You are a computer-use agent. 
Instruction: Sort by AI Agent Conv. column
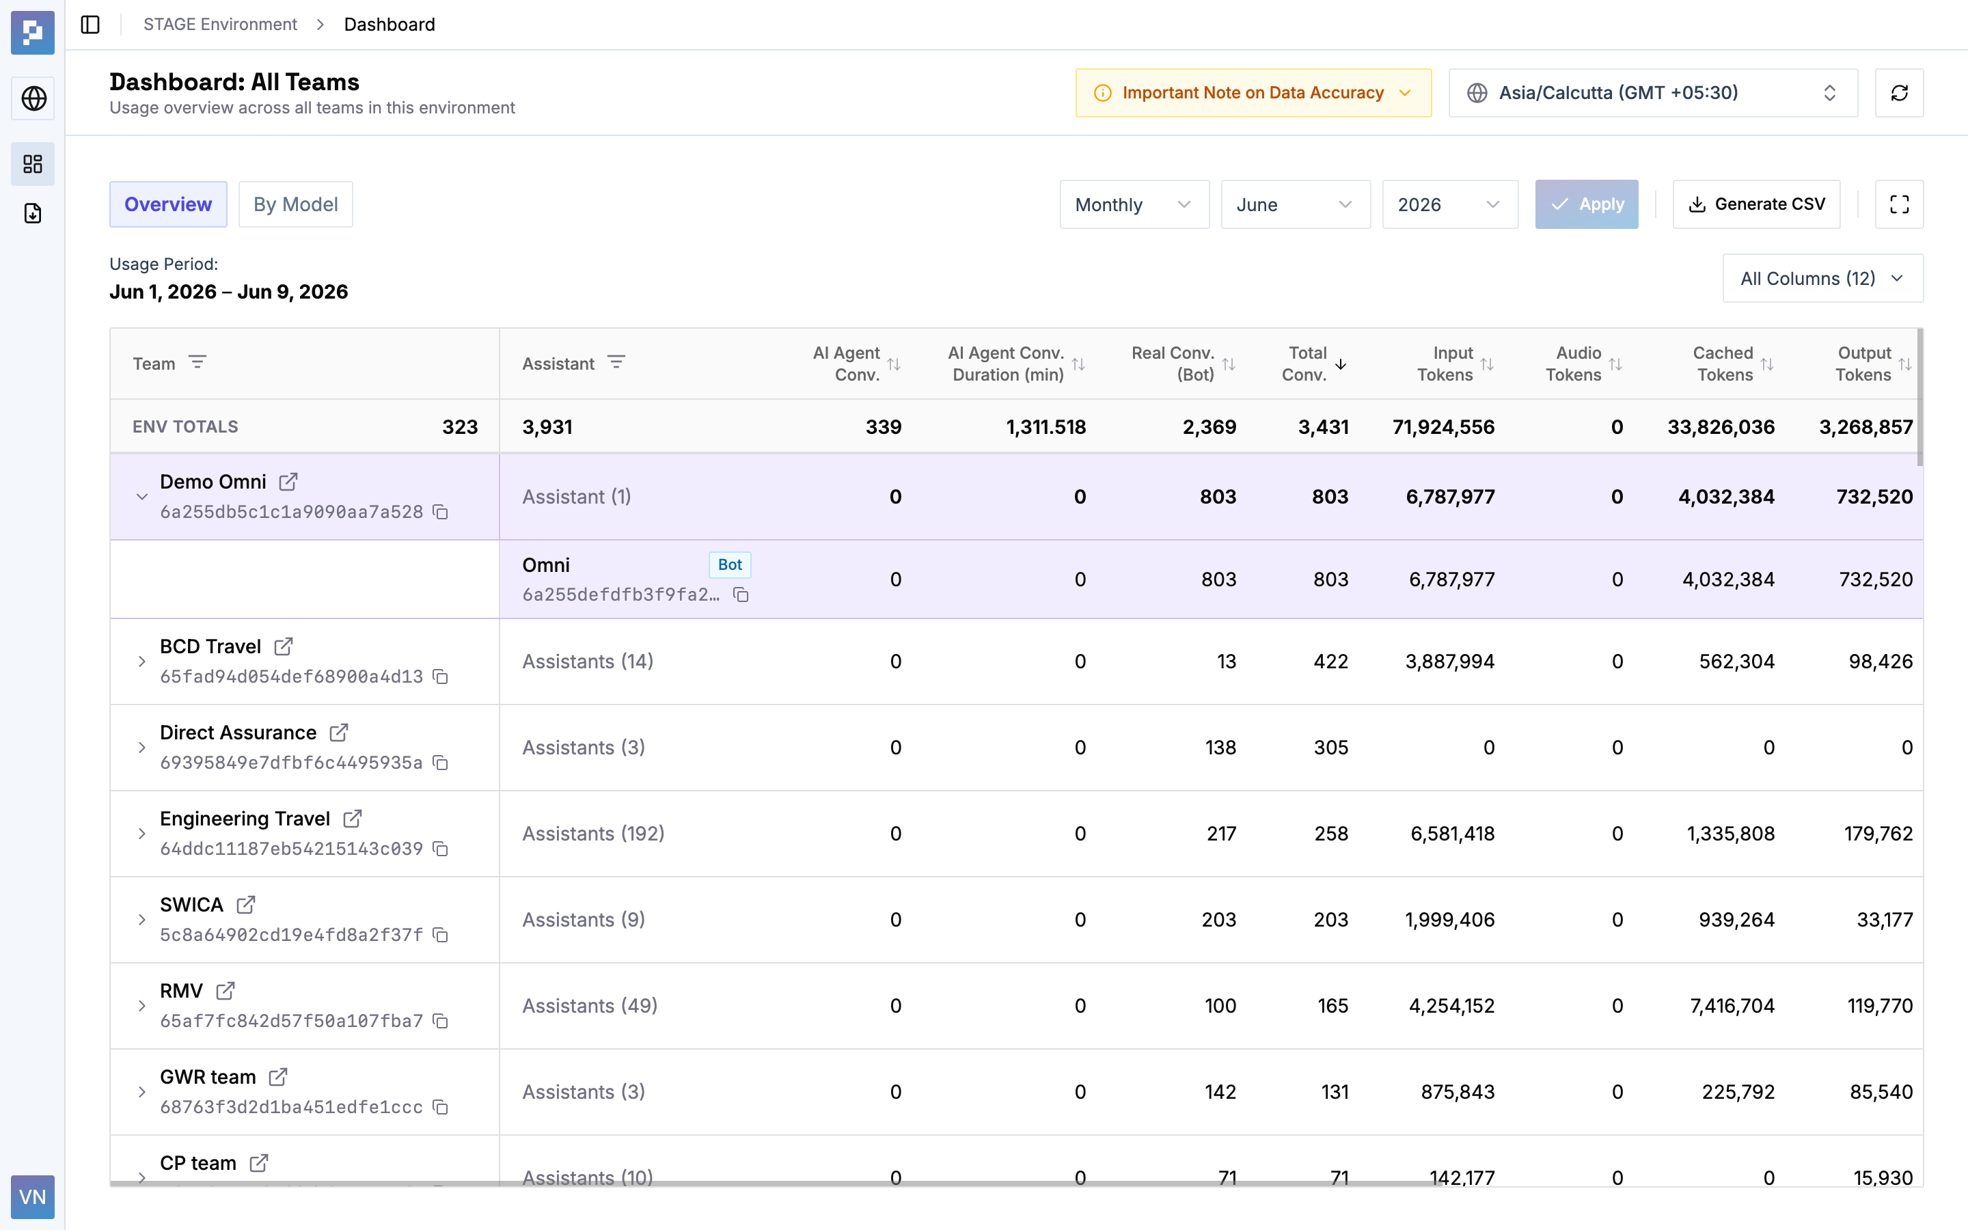coord(894,364)
